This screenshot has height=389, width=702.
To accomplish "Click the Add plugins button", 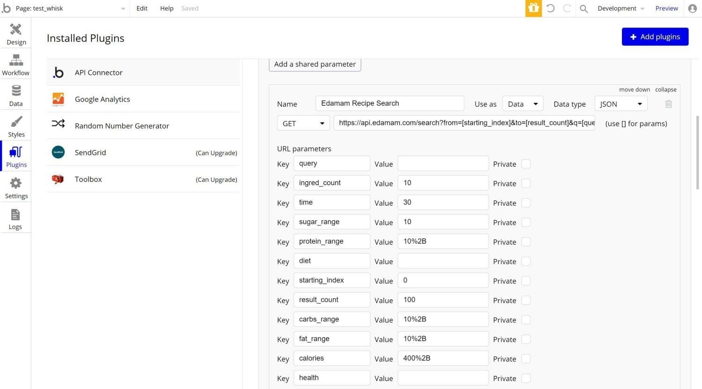I will coord(655,36).
